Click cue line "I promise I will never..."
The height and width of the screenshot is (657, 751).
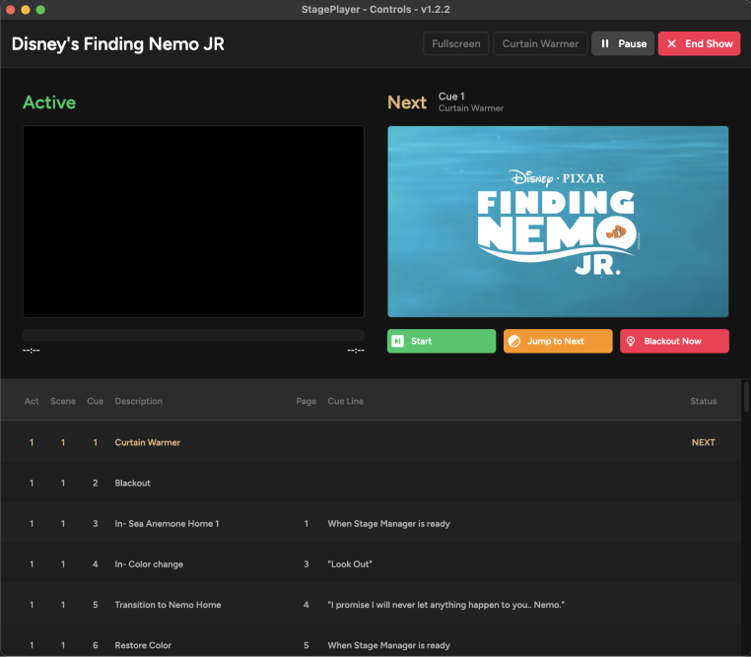[x=445, y=605]
